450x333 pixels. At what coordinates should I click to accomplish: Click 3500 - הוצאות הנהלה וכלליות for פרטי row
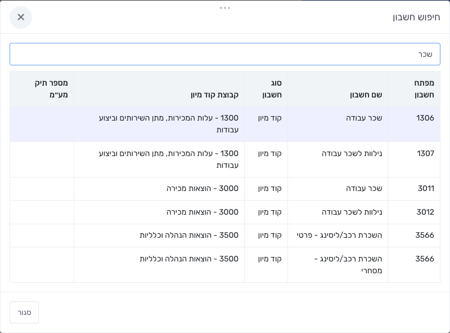click(x=189, y=235)
